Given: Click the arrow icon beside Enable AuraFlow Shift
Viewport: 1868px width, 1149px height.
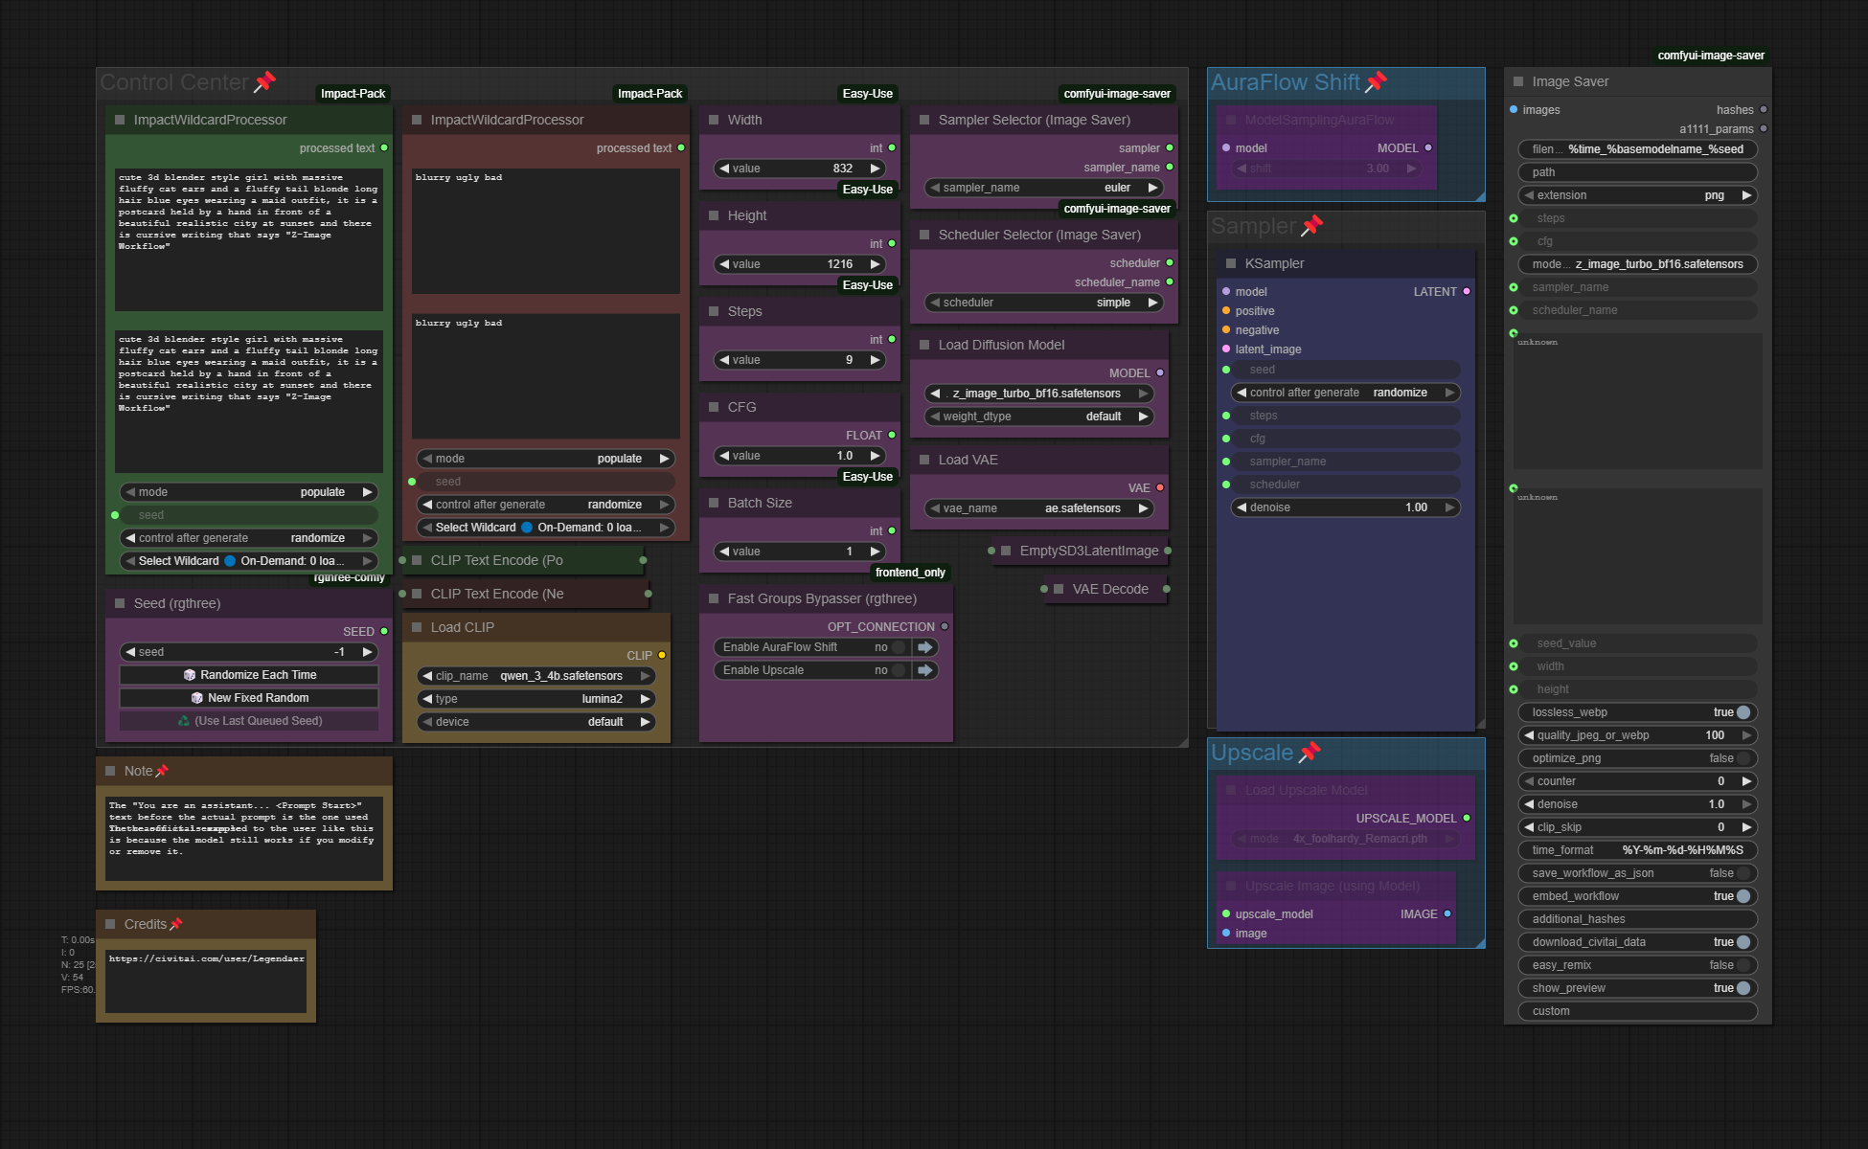Looking at the screenshot, I should pyautogui.click(x=925, y=647).
